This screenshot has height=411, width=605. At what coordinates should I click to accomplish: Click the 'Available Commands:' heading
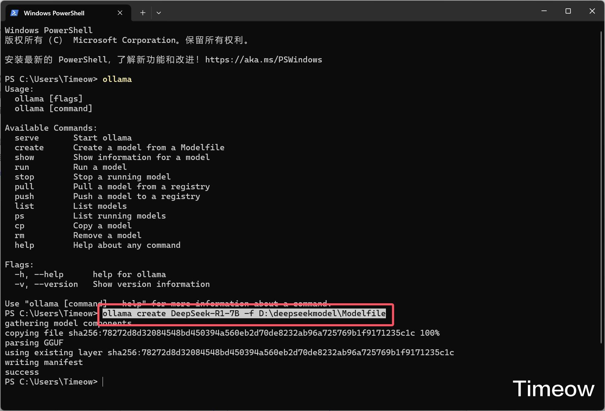tap(51, 128)
